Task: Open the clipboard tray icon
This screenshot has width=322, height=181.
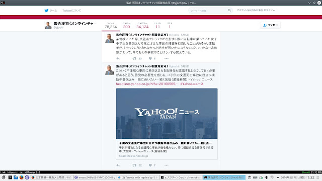Action: point(250,177)
